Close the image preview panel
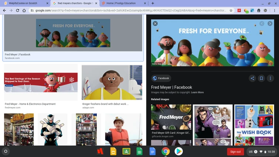Screen dimensions: 279x157 155,24
